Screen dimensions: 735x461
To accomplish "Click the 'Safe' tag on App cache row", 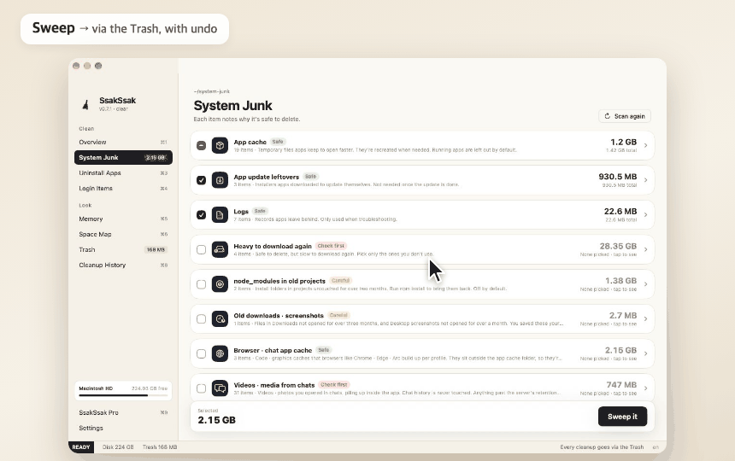I will tap(278, 142).
